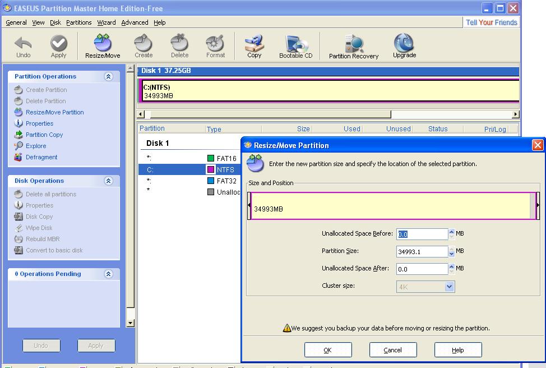
Task: Click Delete all partitions in Disk Operations
Action: tap(45, 194)
